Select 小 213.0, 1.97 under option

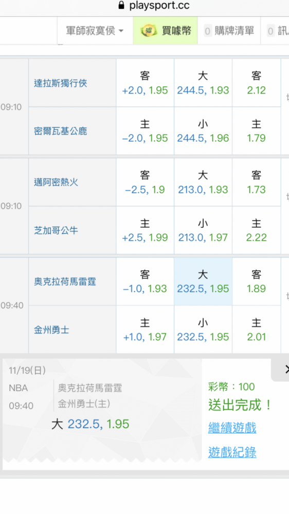coord(203,230)
